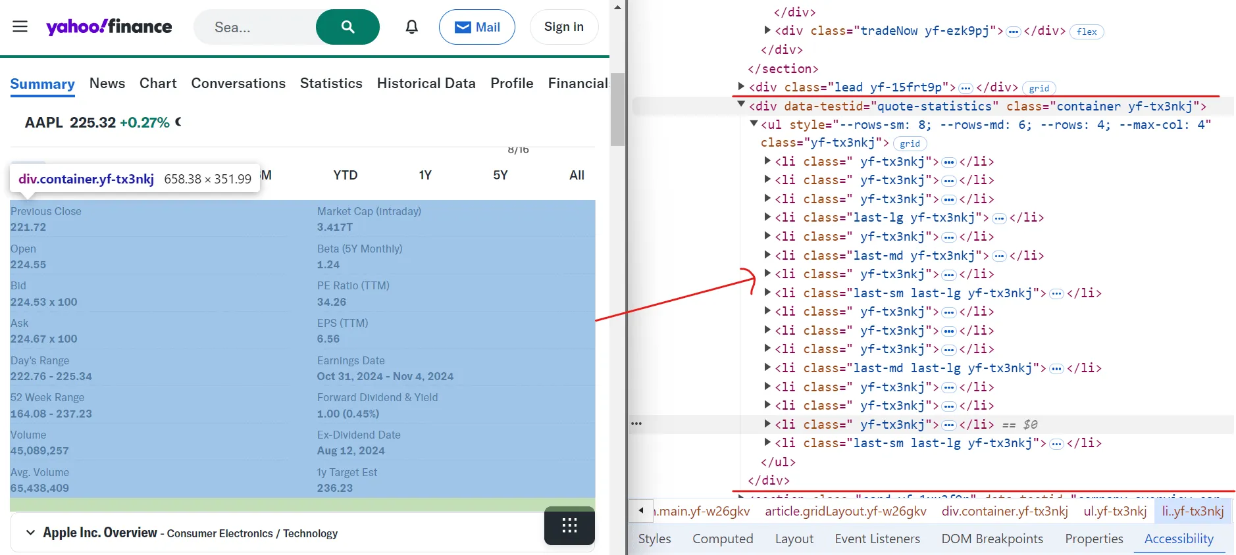Image resolution: width=1236 pixels, height=555 pixels.
Task: Open Yahoo Mail button
Action: 477,27
